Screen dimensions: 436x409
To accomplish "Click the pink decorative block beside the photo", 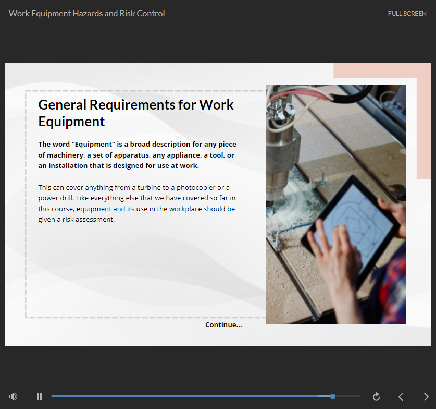I will point(423,130).
